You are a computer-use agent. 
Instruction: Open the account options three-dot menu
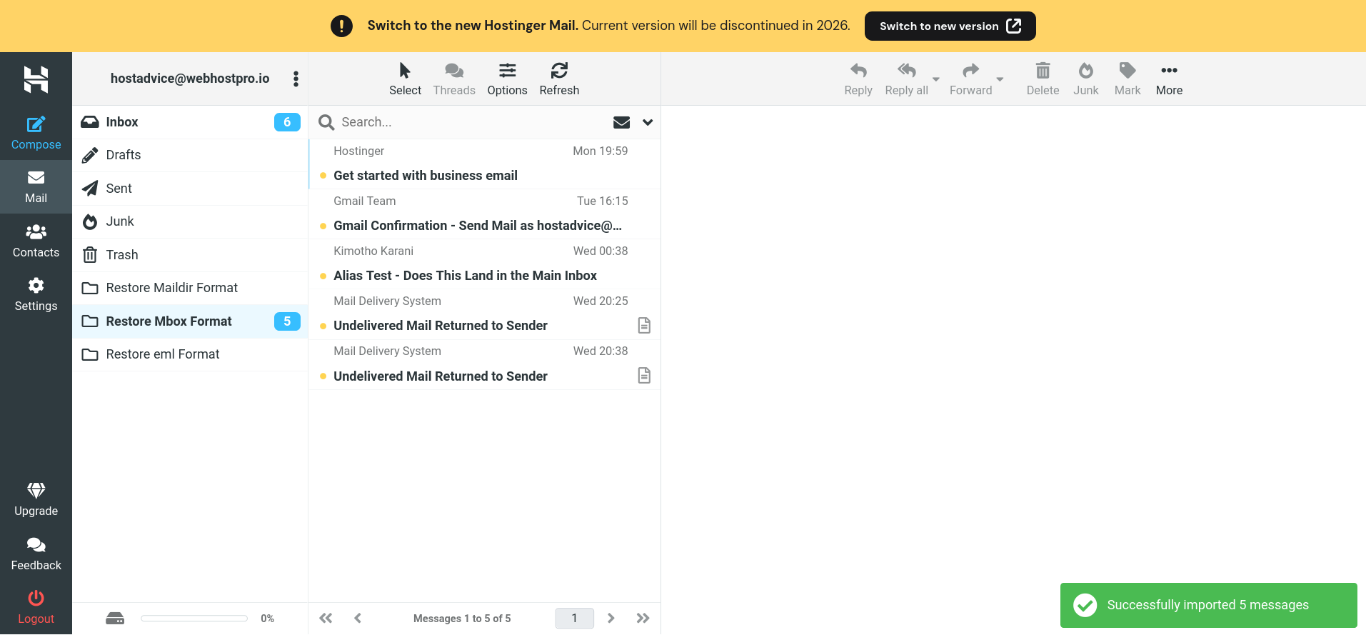point(296,79)
